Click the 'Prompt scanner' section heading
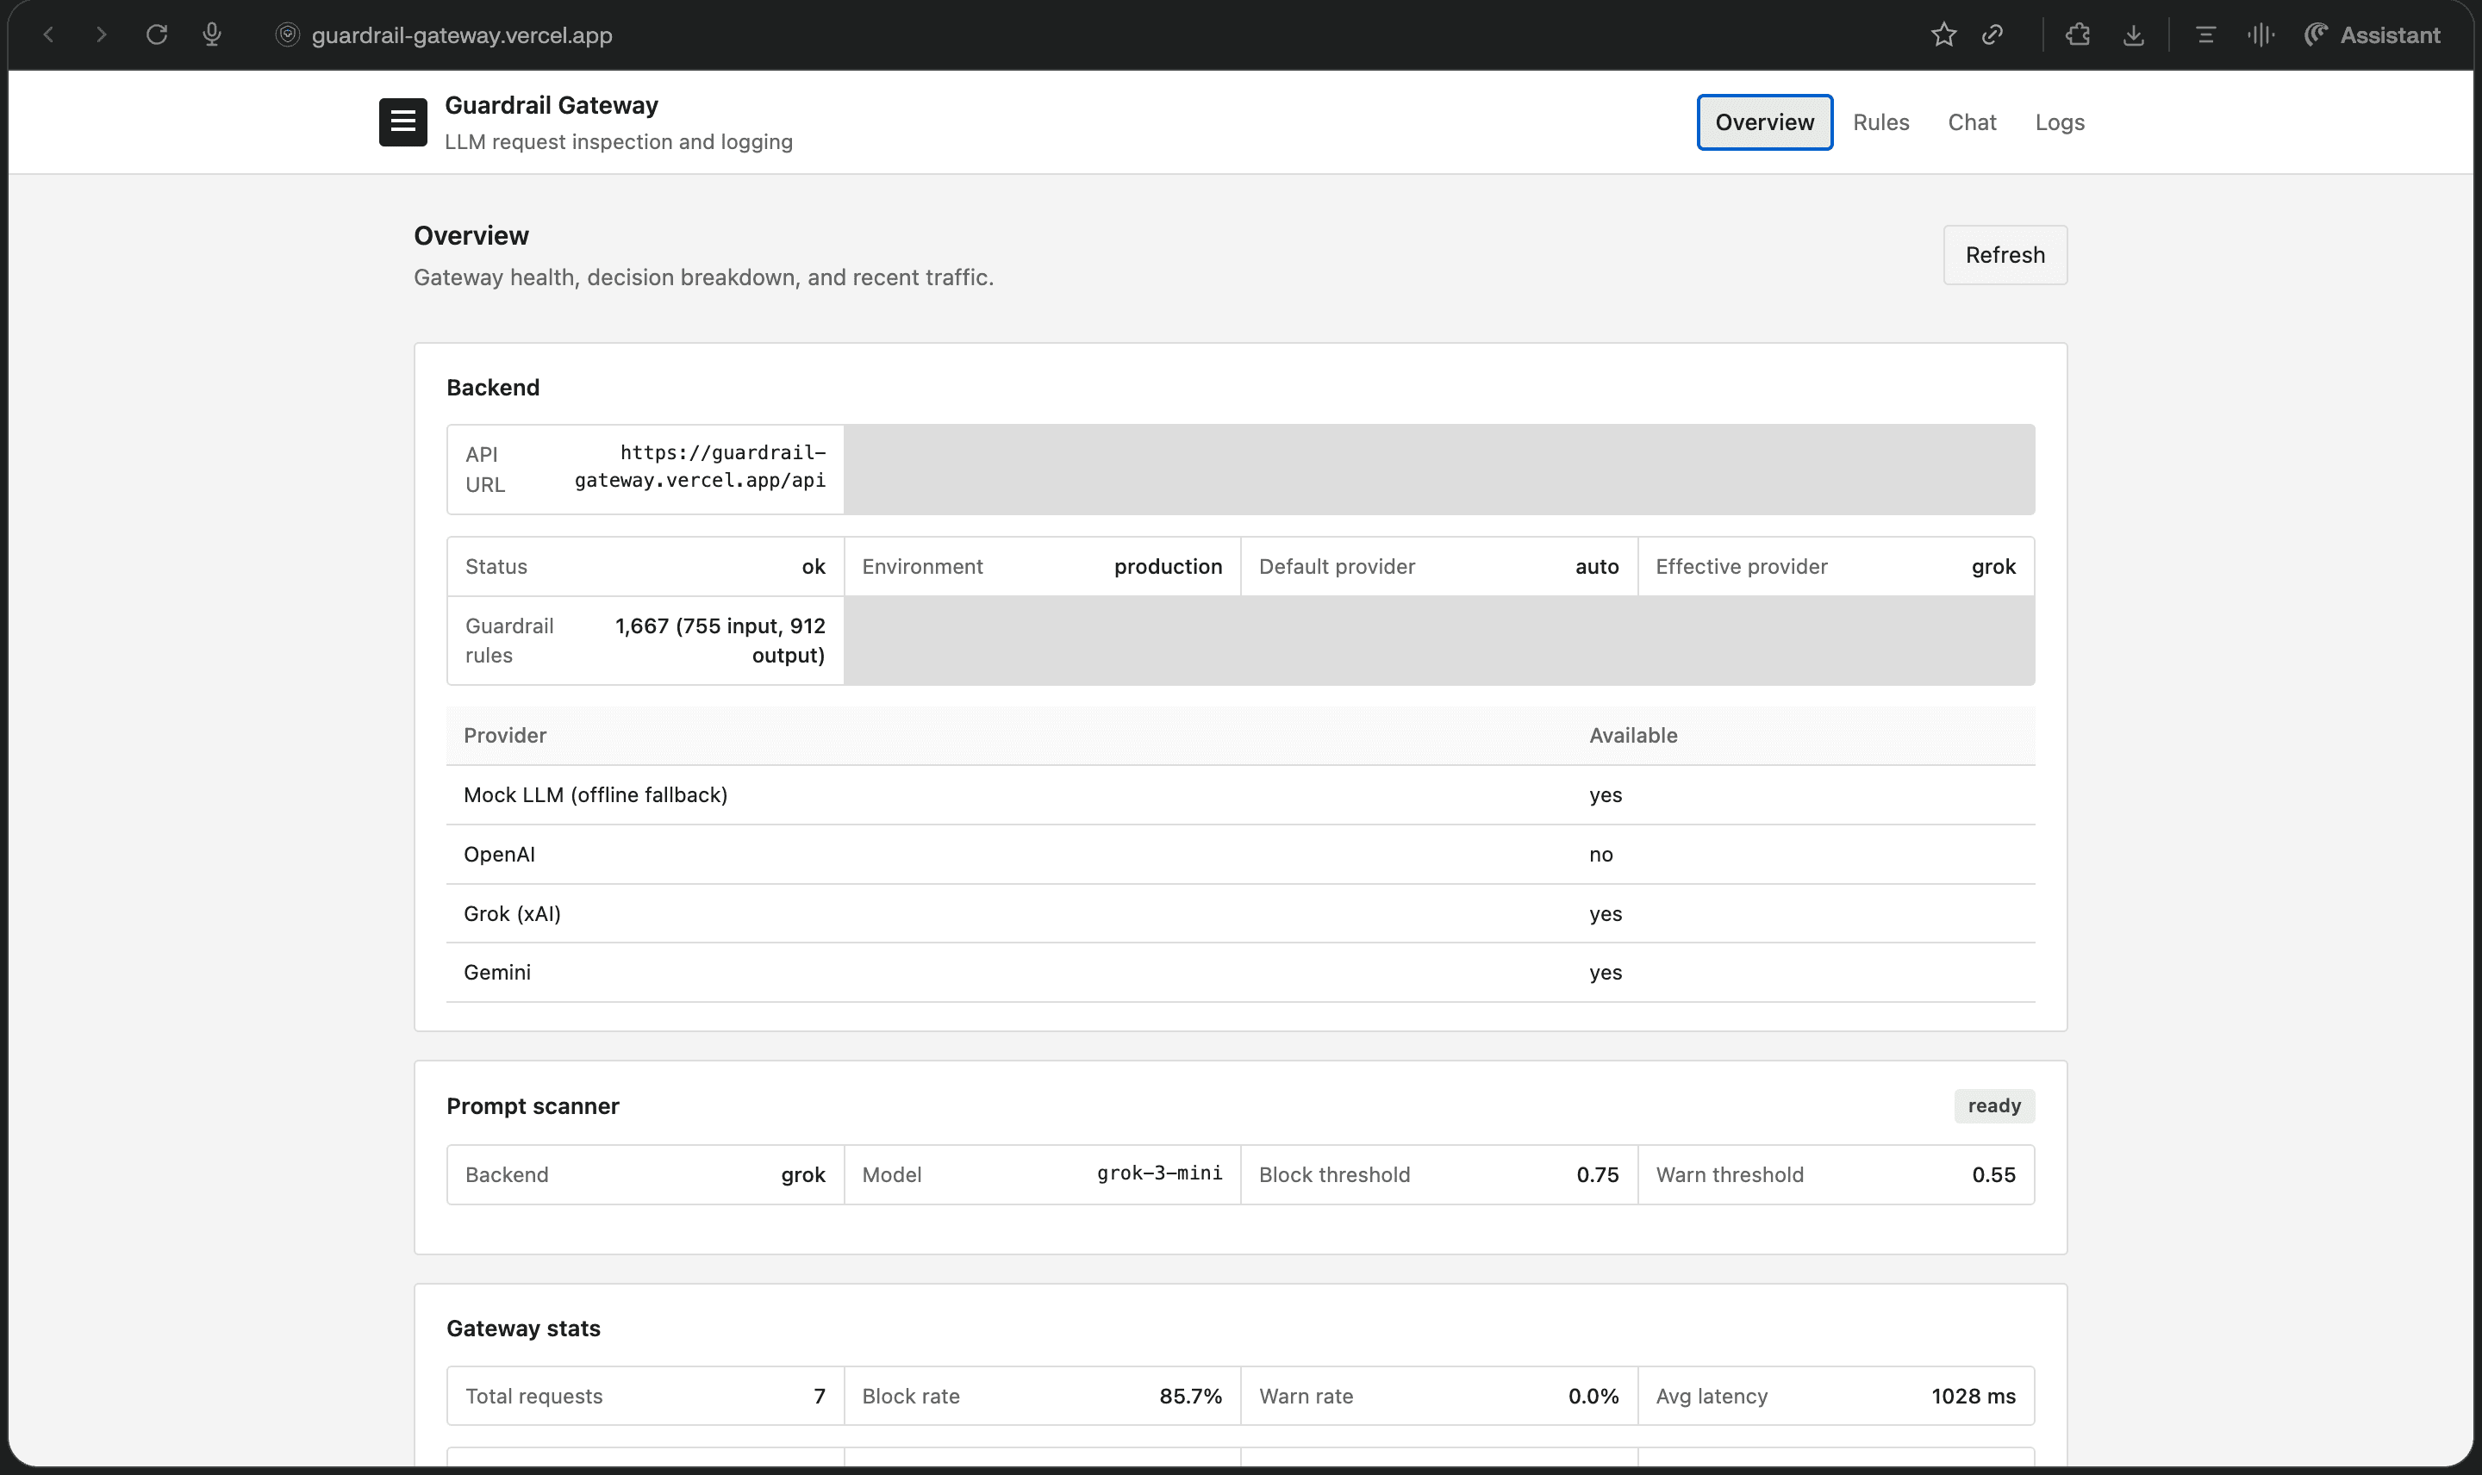2482x1475 pixels. click(533, 1106)
